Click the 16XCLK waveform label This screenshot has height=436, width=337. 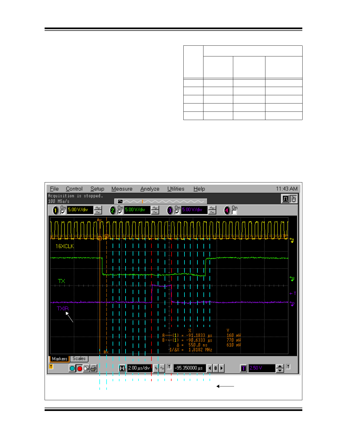(65, 246)
